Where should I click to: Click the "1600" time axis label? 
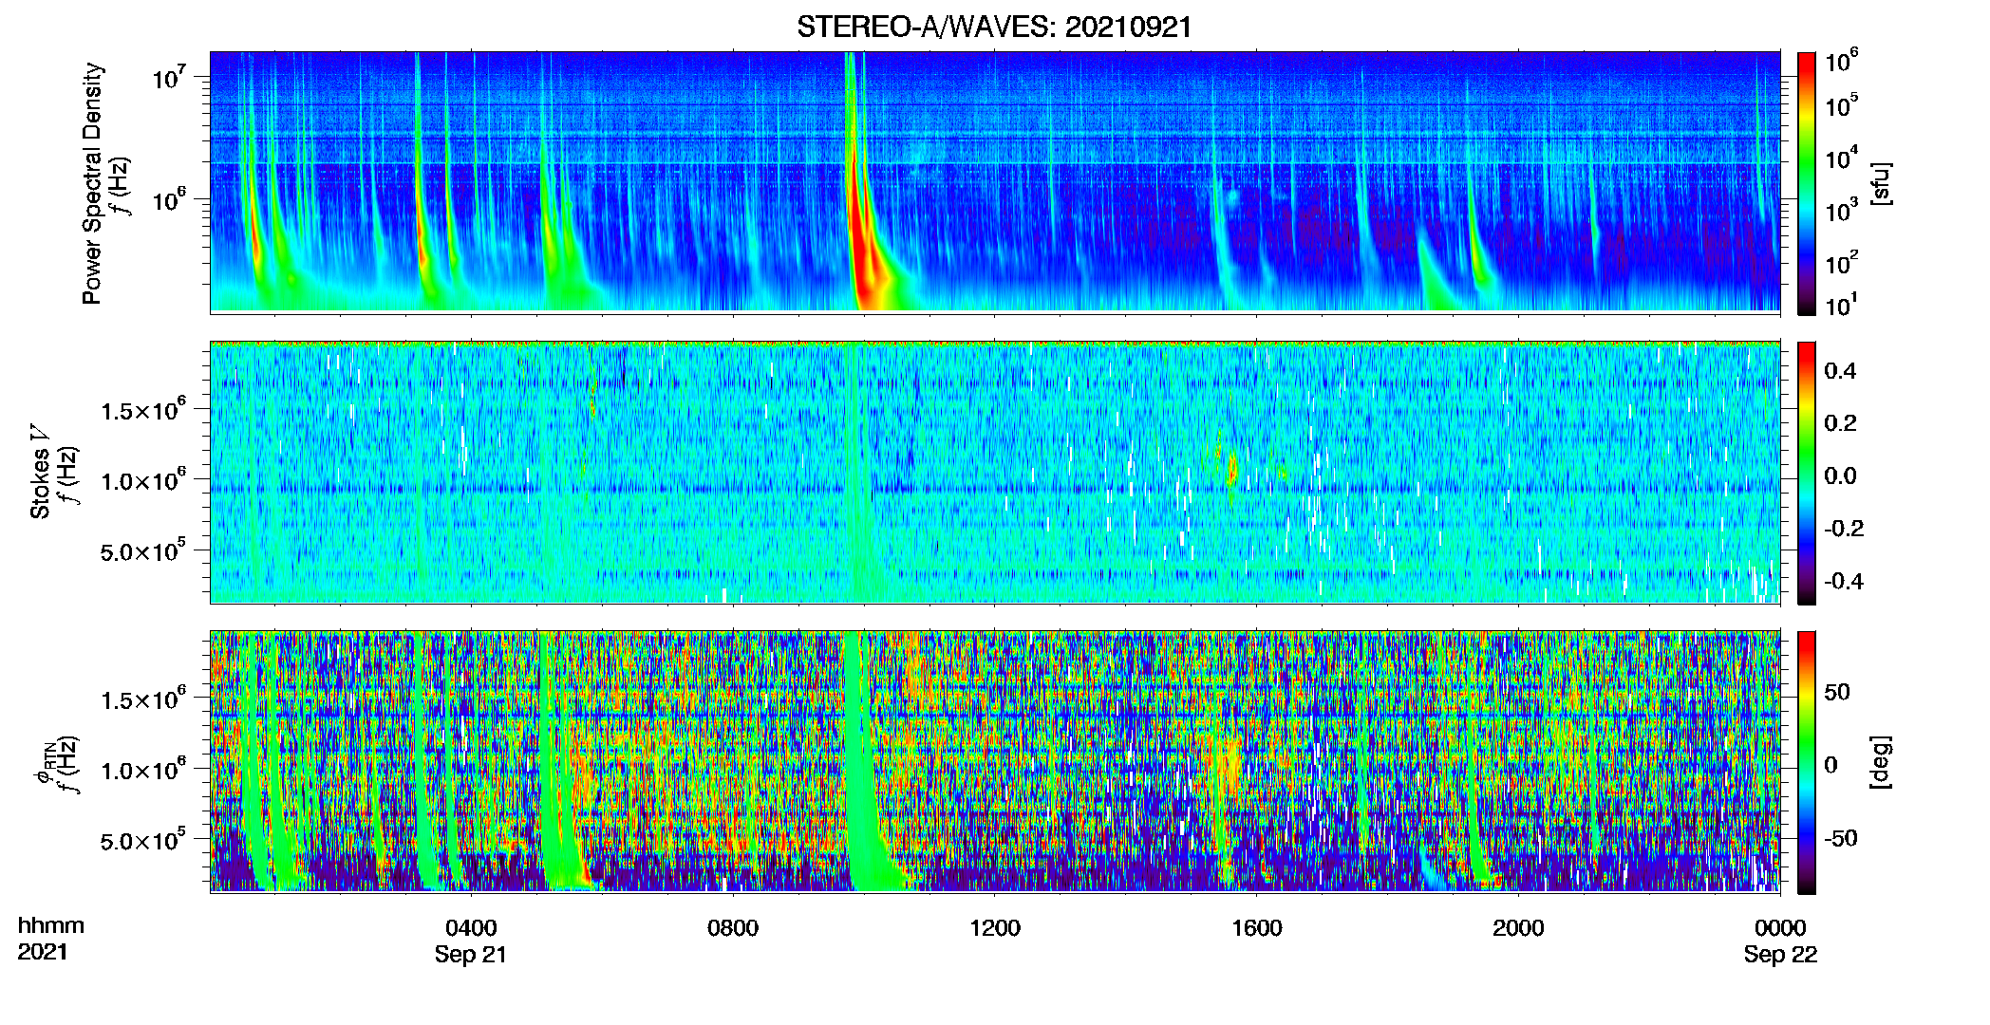(1257, 928)
